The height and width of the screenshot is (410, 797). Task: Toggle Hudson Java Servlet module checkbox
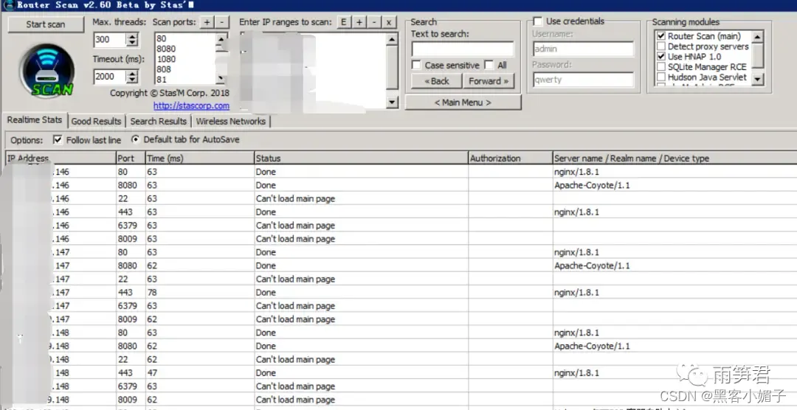[x=660, y=77]
